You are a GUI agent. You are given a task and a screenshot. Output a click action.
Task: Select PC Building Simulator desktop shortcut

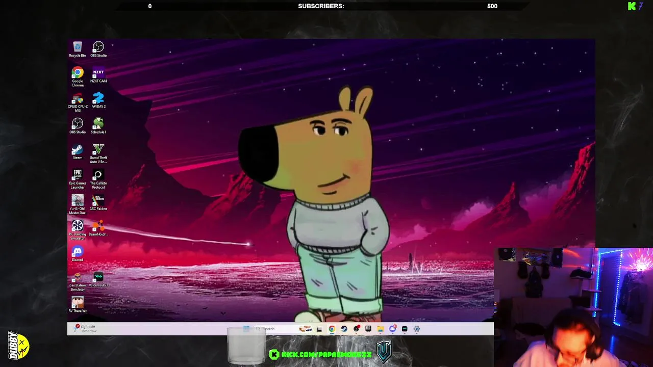click(x=78, y=230)
